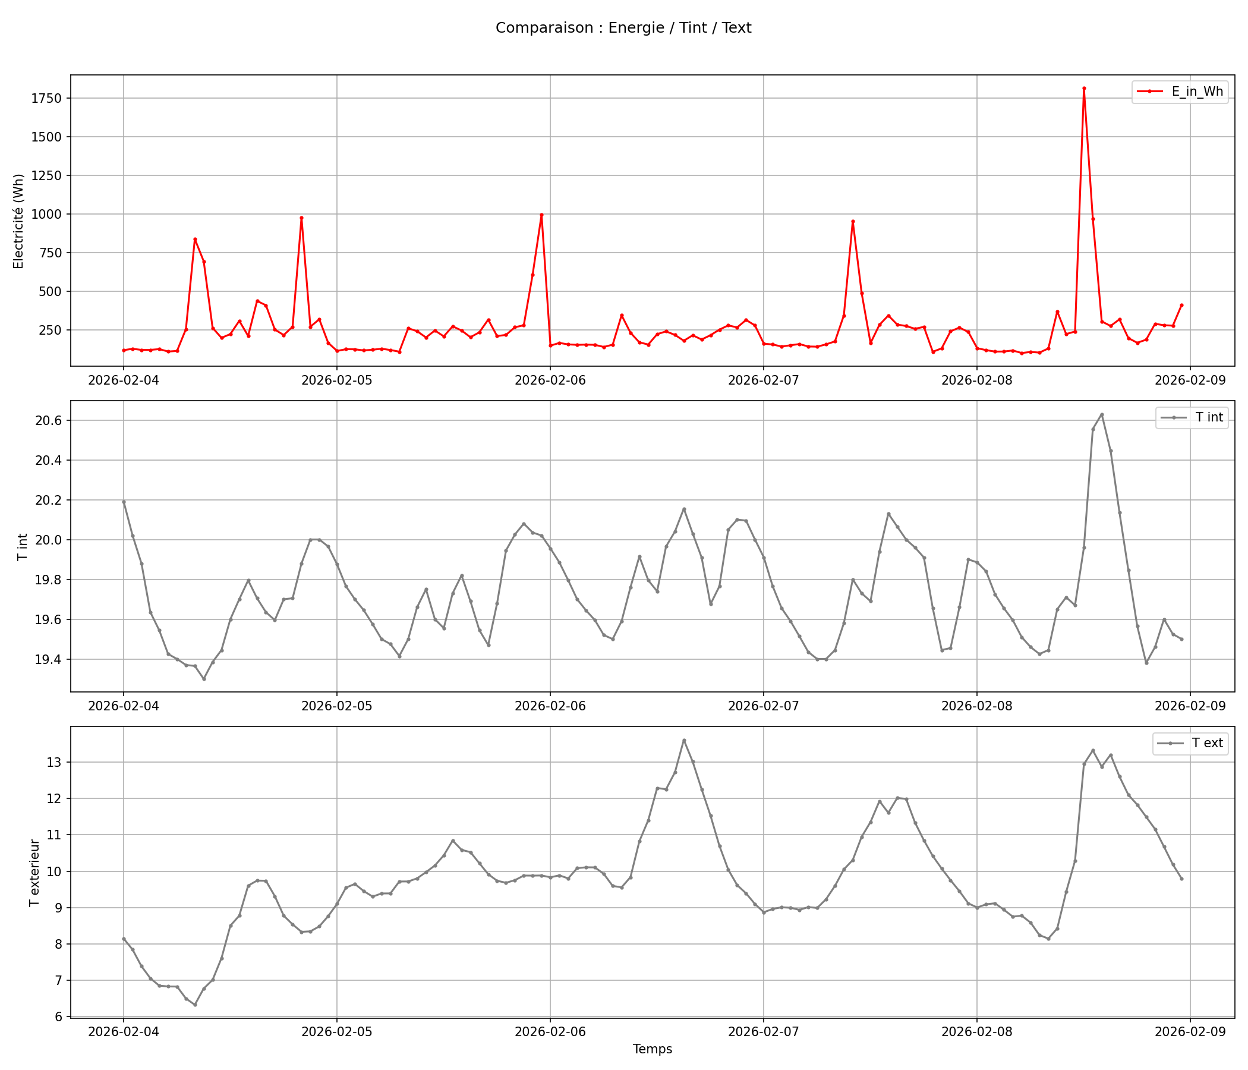1248x1070 pixels.
Task: Click the Temps x-axis label
Action: point(653,1049)
